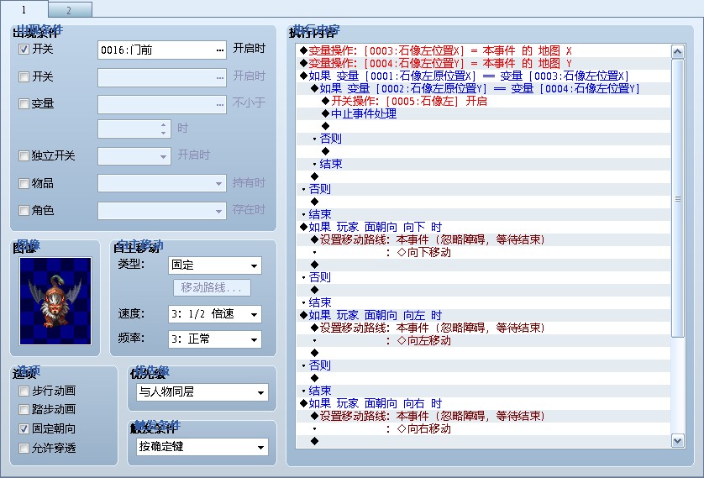Toggle the 允许穿透 option
Image resolution: width=704 pixels, height=478 pixels.
[x=24, y=448]
